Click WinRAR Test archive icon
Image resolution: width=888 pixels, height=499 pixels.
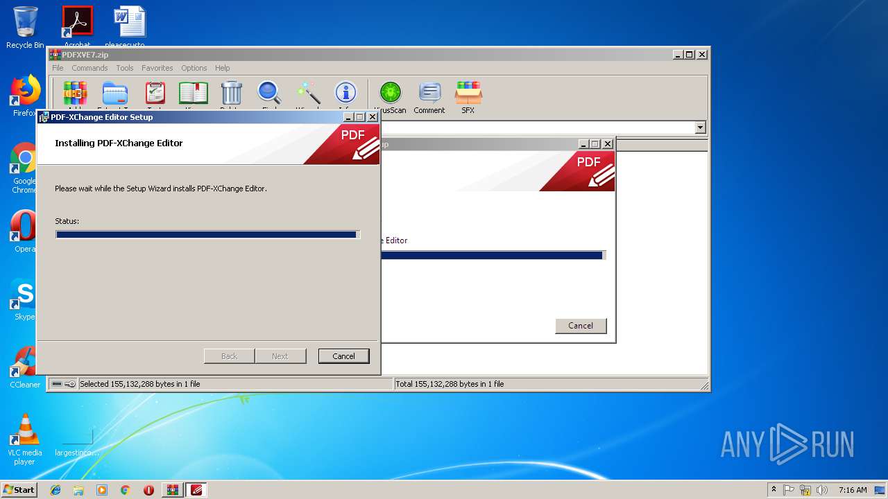[155, 93]
